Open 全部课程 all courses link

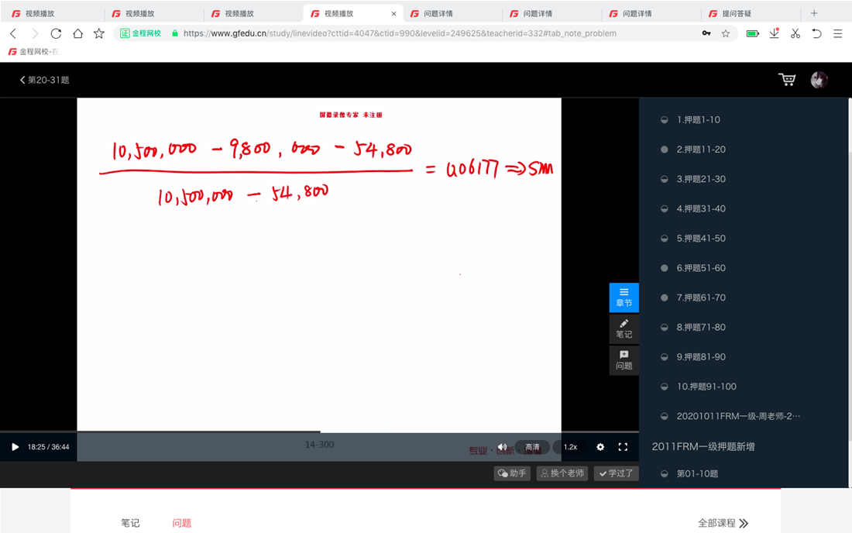coord(723,523)
